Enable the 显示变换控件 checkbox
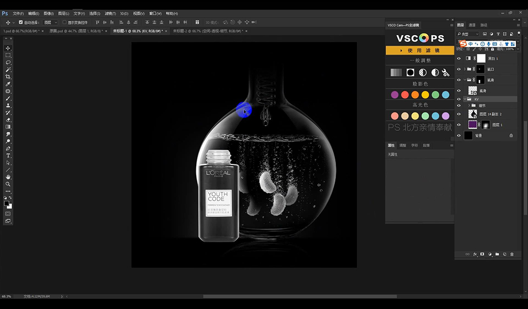 [65, 22]
